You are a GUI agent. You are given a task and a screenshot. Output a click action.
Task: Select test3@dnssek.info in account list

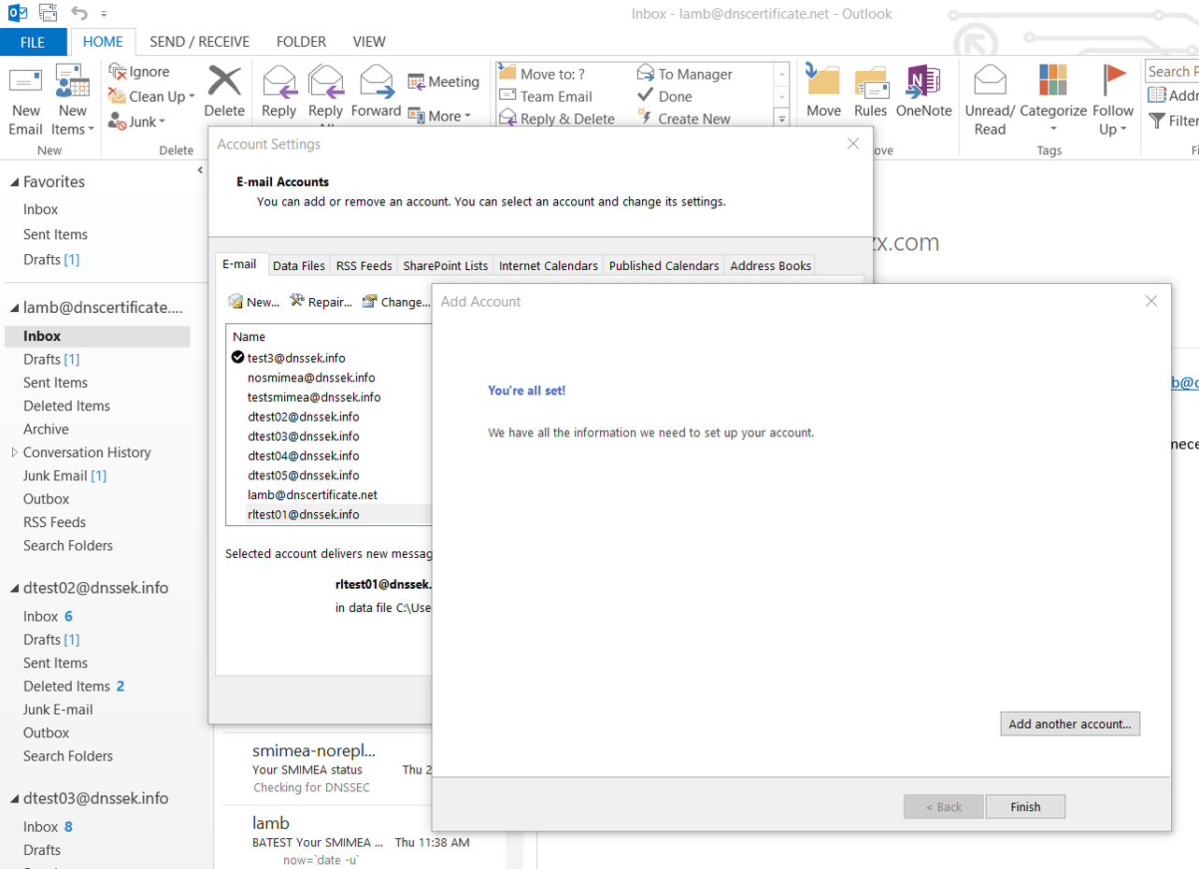(x=297, y=358)
